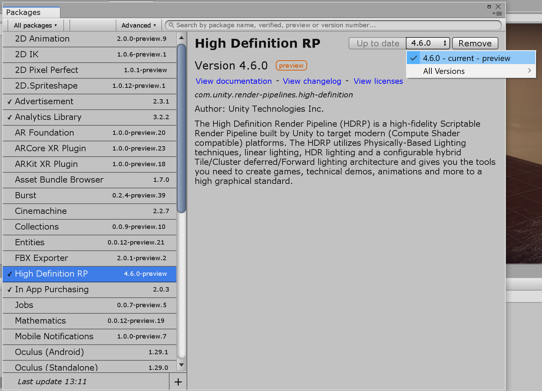Image resolution: width=542 pixels, height=391 pixels.
Task: Focus the package search field
Action: click(333, 25)
